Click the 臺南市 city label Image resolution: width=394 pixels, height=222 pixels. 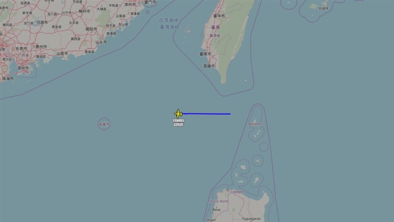click(x=206, y=54)
